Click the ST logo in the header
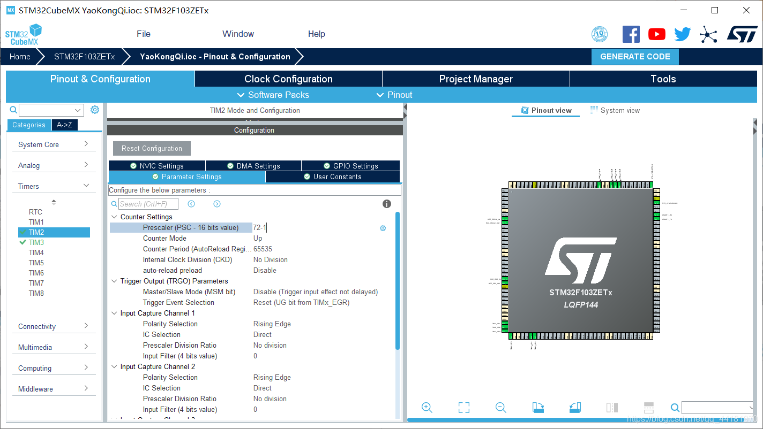The height and width of the screenshot is (429, 763). click(742, 34)
